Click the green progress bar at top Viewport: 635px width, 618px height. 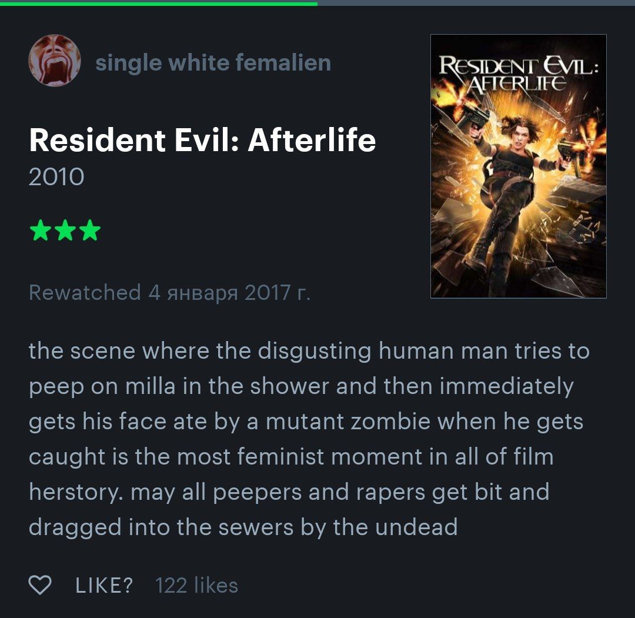click(159, 3)
